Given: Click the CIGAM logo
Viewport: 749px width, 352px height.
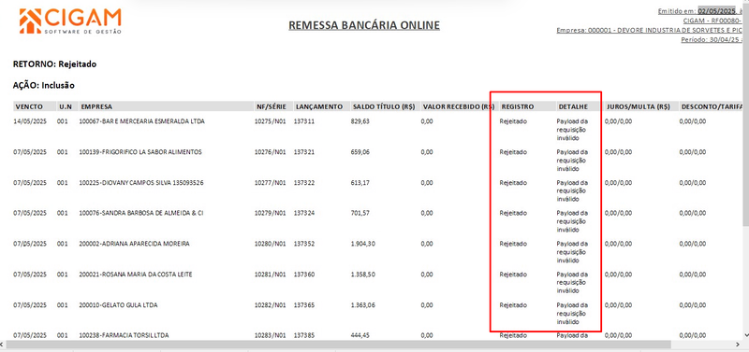Looking at the screenshot, I should (70, 21).
